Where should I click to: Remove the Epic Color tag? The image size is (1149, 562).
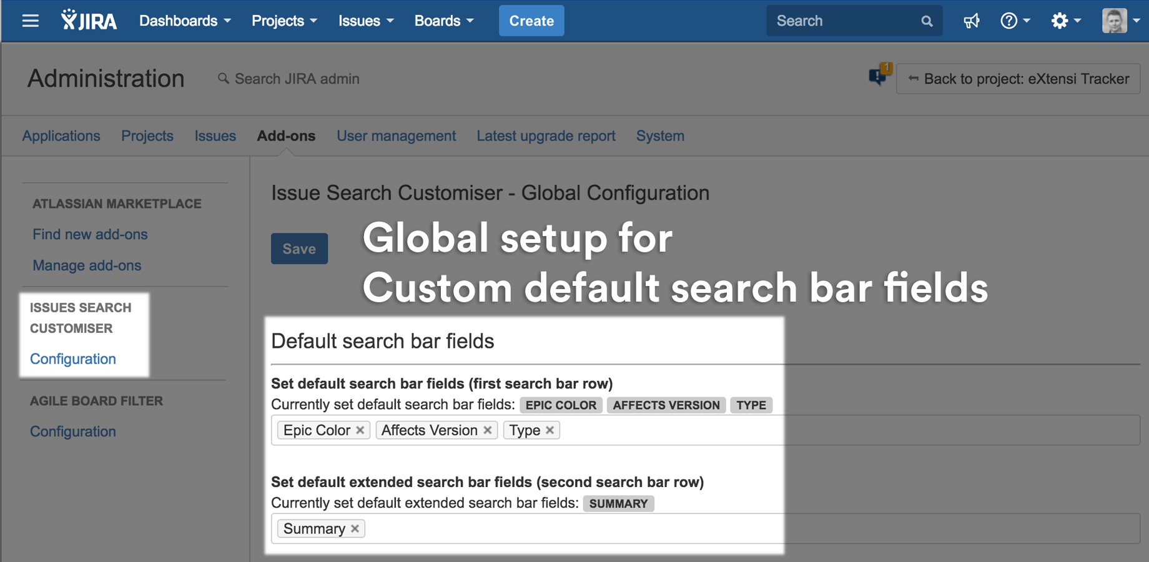pos(360,430)
